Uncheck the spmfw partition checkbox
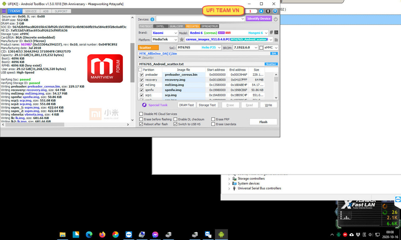This screenshot has width=401, height=240. [142, 90]
